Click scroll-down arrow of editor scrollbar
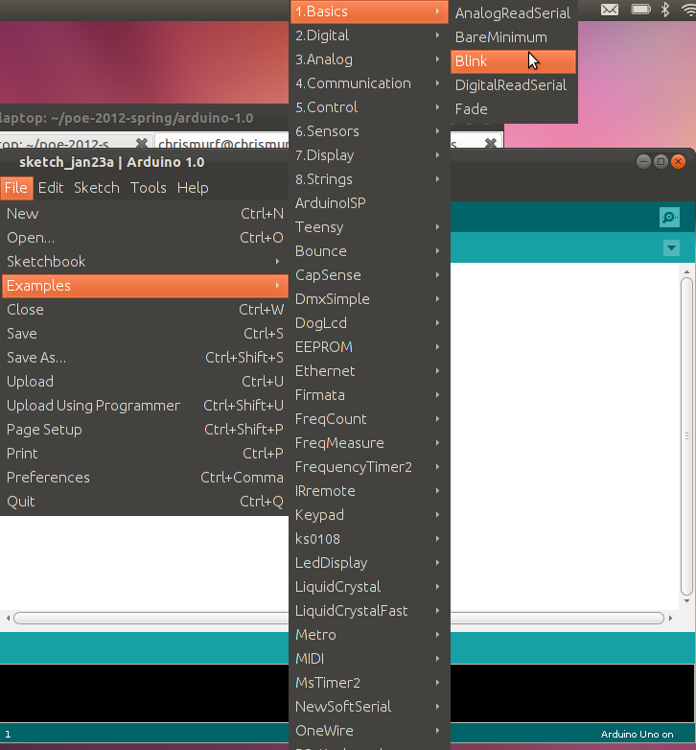Viewport: 696px width, 750px height. tap(687, 600)
